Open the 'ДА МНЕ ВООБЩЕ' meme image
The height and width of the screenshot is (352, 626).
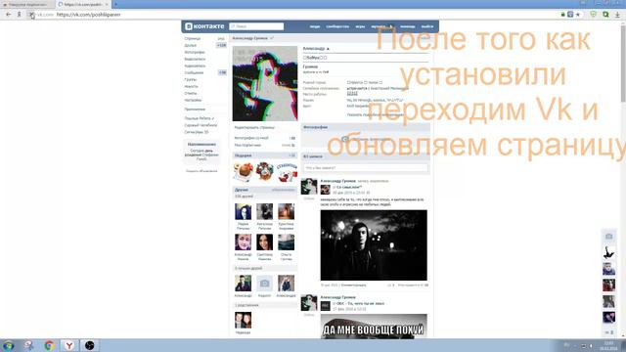point(374,326)
